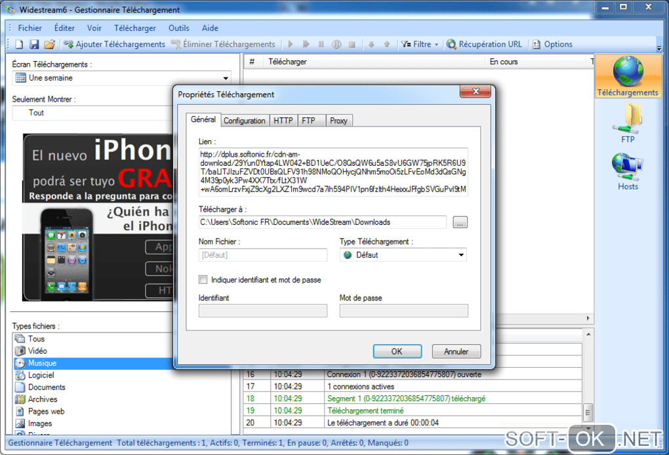Click Ajouter Téléchargements in the toolbar
The image size is (669, 455).
114,45
